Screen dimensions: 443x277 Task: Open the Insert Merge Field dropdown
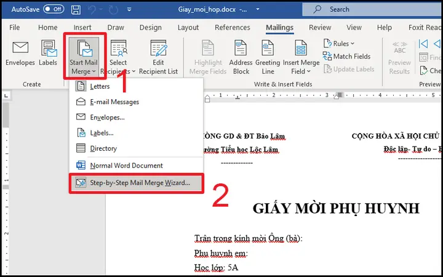coord(301,57)
